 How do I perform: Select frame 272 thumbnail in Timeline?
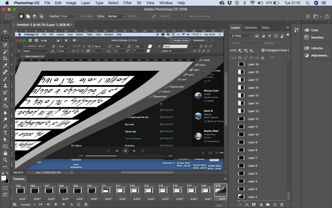(121, 190)
